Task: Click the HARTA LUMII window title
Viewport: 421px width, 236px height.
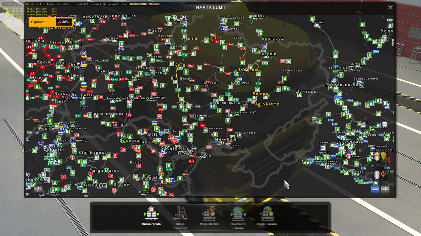Action: click(x=210, y=7)
